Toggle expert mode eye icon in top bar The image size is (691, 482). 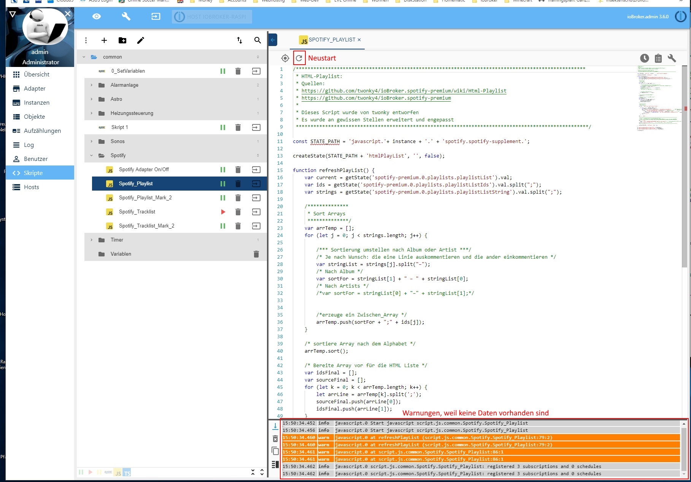click(97, 16)
